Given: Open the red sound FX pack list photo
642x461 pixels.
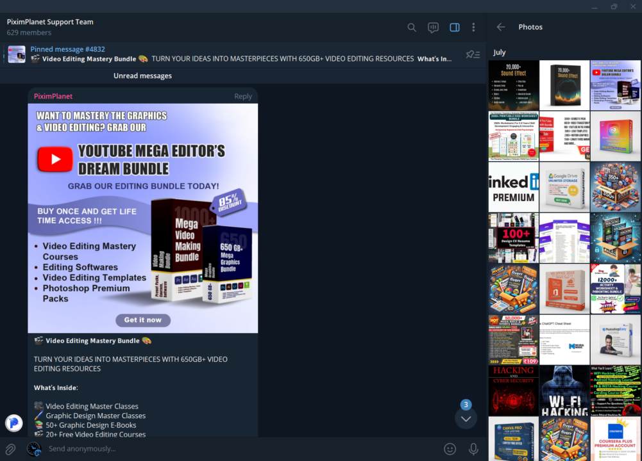Looking at the screenshot, I should [x=564, y=136].
